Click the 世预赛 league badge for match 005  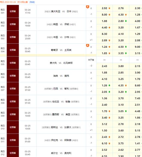(13, 63)
